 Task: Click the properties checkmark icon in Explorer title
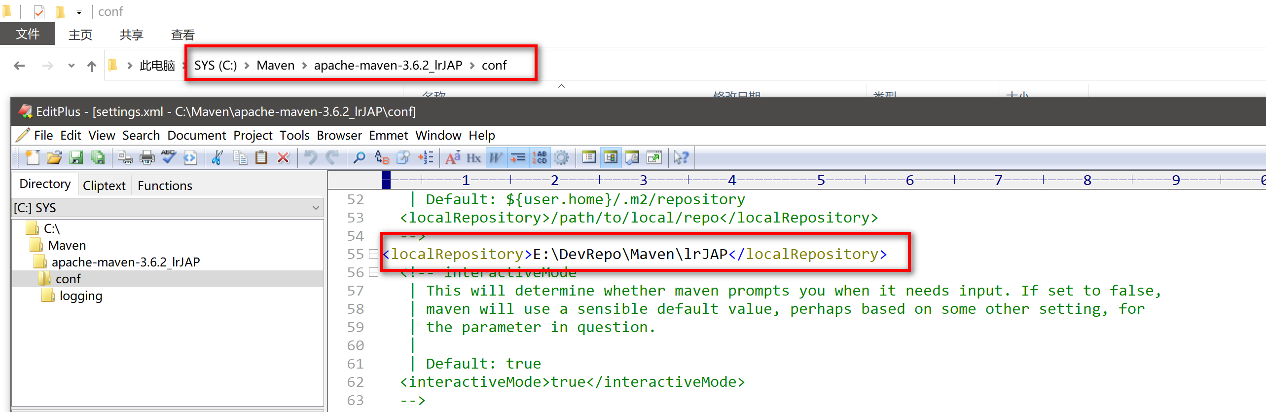click(39, 11)
